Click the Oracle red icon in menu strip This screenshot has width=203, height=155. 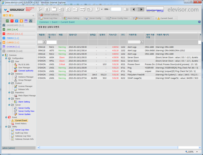point(12,21)
